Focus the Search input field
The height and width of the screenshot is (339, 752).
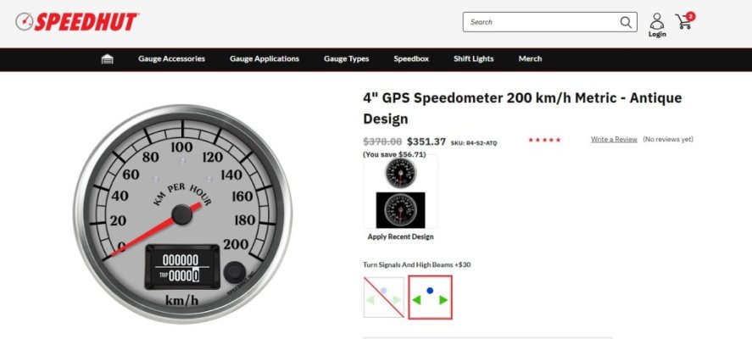click(x=549, y=22)
